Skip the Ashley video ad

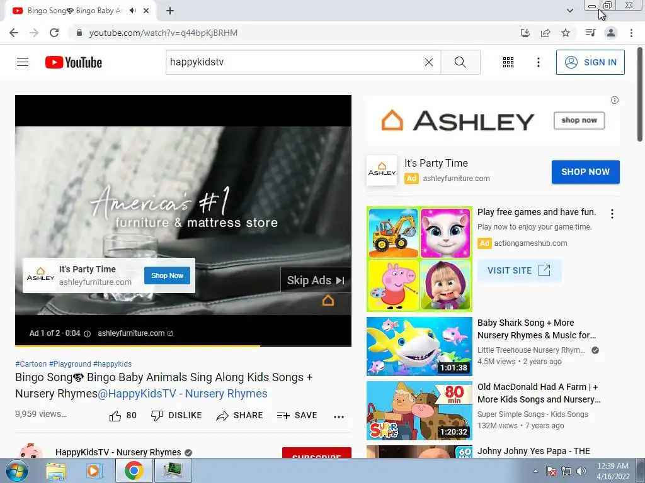[316, 280]
